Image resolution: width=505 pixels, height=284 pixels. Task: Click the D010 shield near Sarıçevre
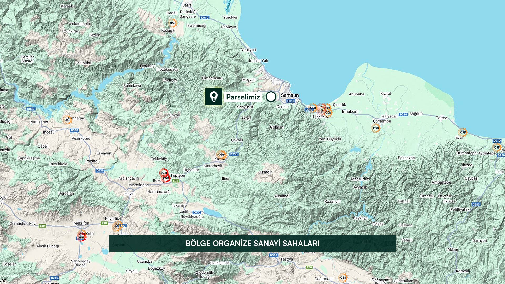(205, 17)
